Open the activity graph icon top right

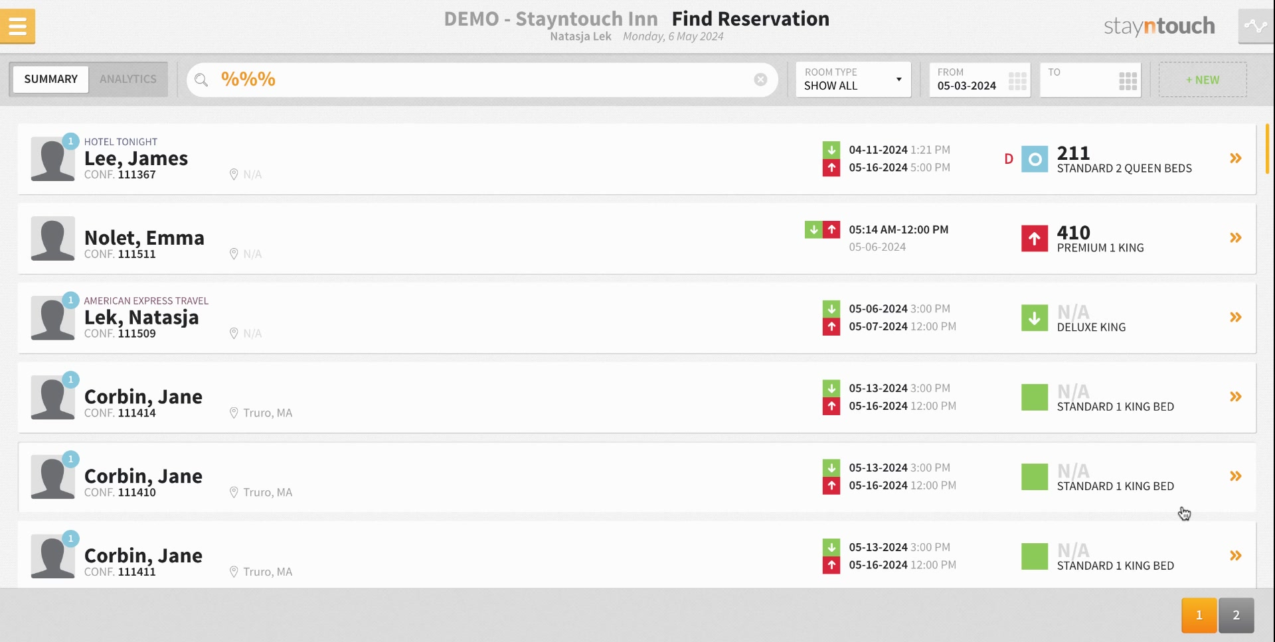pyautogui.click(x=1256, y=27)
